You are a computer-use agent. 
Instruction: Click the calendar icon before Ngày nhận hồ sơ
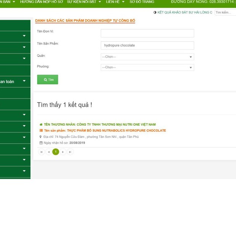41,143
